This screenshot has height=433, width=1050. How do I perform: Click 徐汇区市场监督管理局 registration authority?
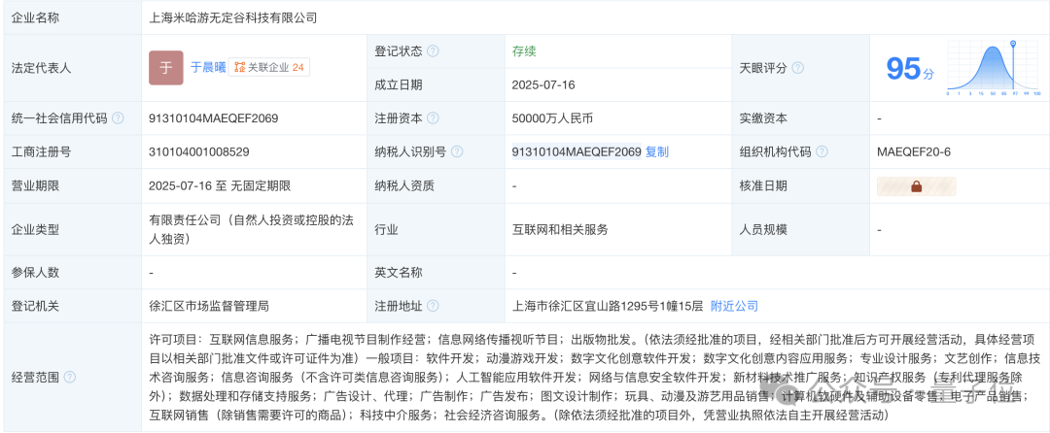pos(209,306)
